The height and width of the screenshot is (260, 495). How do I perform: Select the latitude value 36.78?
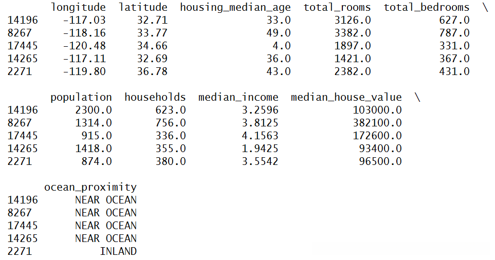152,71
